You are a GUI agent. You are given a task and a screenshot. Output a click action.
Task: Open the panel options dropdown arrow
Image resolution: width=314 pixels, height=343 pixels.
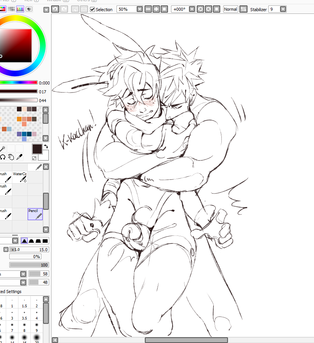(46, 10)
